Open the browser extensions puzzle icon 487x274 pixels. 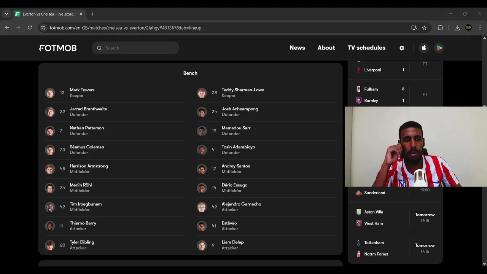click(440, 28)
